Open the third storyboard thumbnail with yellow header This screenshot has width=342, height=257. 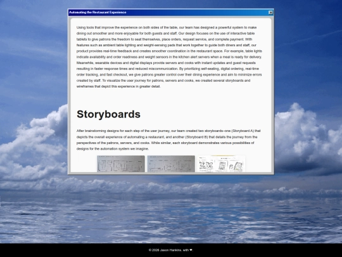tap(221, 164)
